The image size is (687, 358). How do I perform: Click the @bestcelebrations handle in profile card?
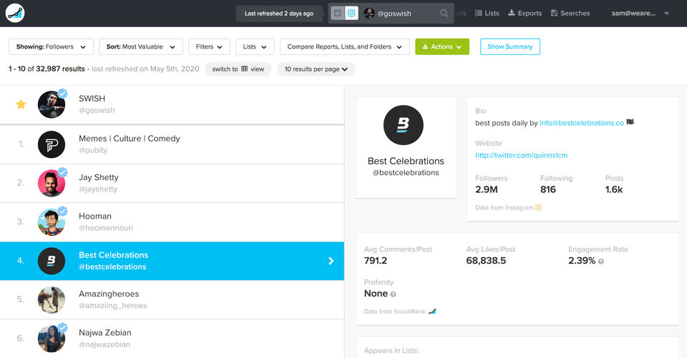point(406,172)
